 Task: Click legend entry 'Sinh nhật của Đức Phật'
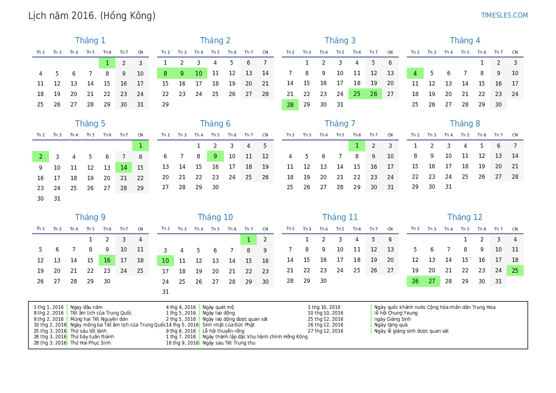pyautogui.click(x=228, y=325)
